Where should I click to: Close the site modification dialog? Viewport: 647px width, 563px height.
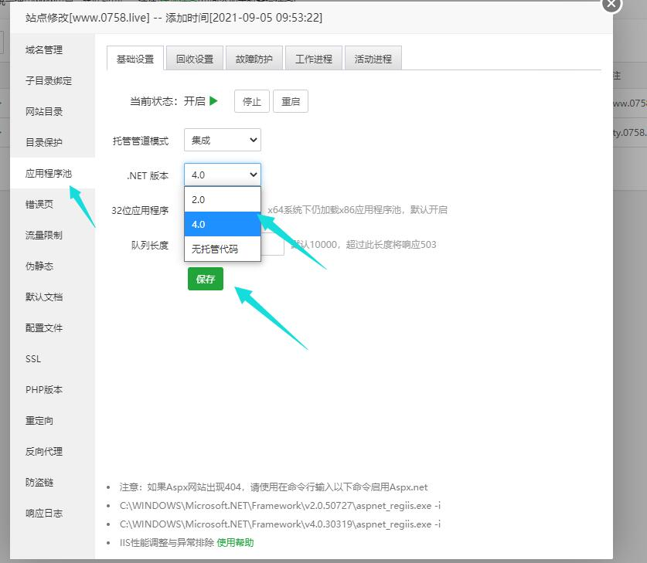pyautogui.click(x=611, y=3)
